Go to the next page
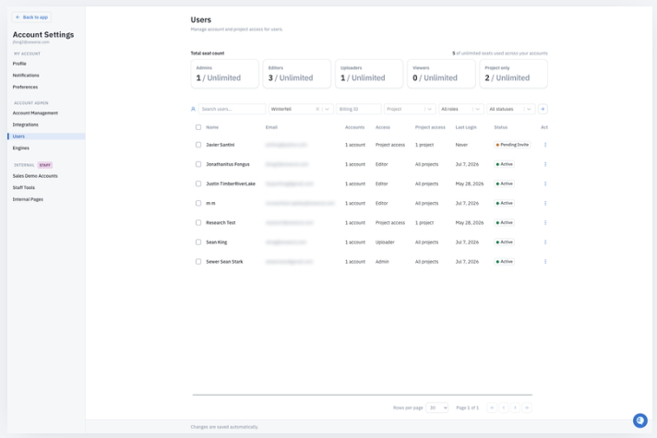Screen dimensions: 657x438 click(x=516, y=408)
